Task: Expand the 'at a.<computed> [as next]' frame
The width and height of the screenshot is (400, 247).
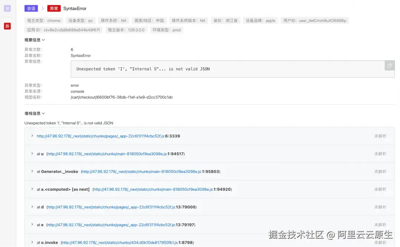Action: 32,189
